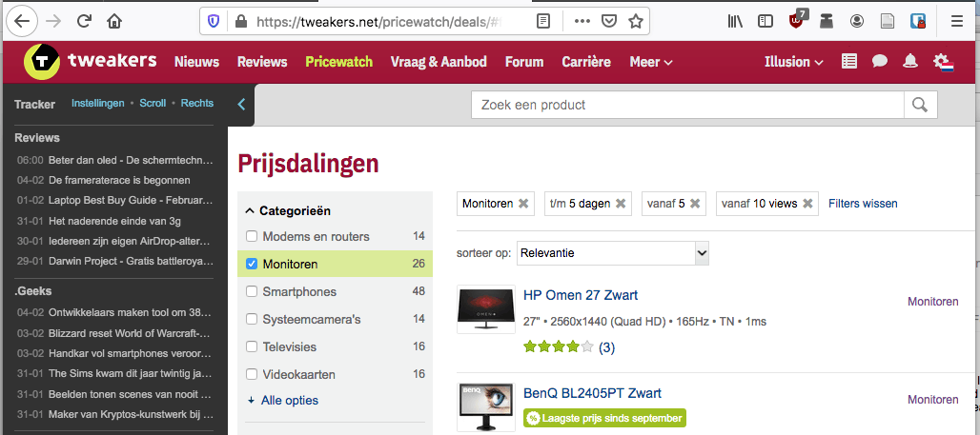
Task: Click the browser forward arrow
Action: (x=53, y=21)
